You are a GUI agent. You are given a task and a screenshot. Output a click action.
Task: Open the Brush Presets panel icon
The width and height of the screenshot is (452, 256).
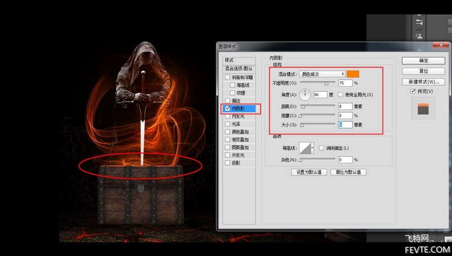[419, 22]
